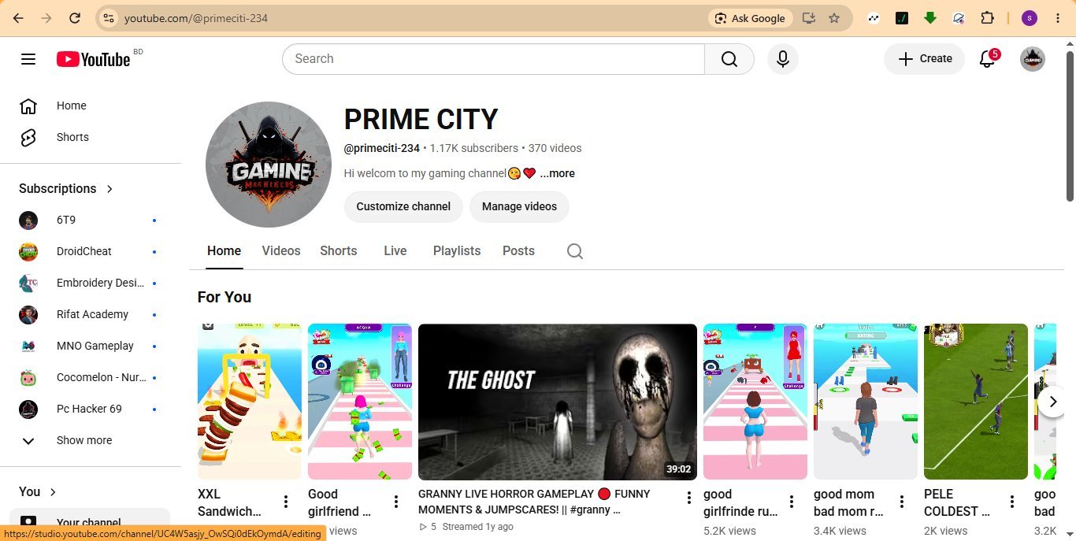Open options for good girlfrinde run video
Screen dimensions: 1076x541
pos(792,502)
